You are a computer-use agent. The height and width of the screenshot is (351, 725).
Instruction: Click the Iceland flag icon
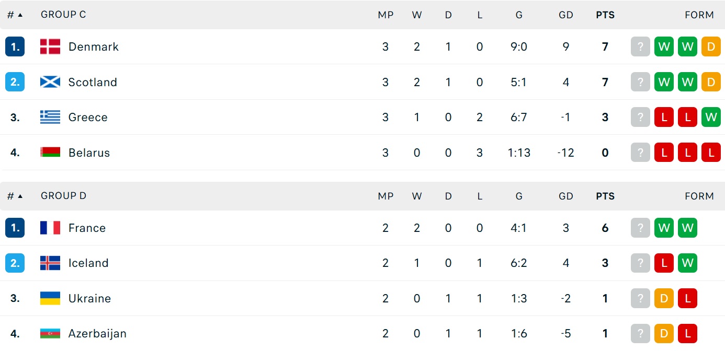[50, 263]
